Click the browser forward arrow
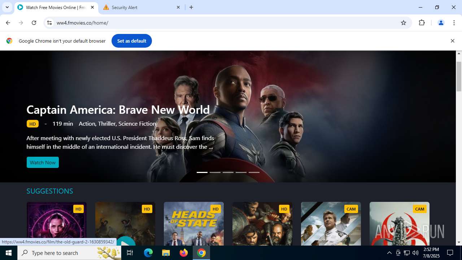This screenshot has height=260, width=462. 21,23
